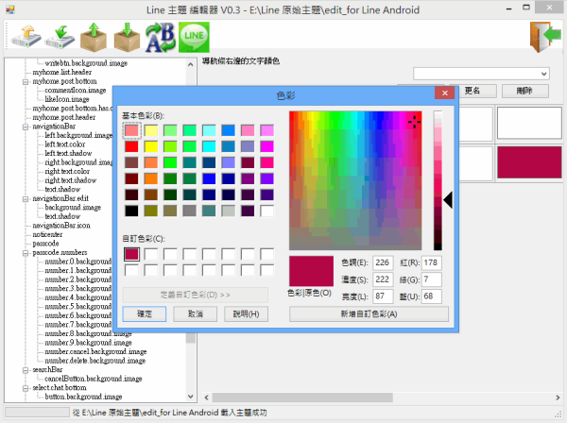
Task: Click the 紅(R) red value field
Action: (x=432, y=262)
